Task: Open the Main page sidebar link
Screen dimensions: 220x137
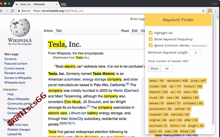Action: click(x=11, y=54)
